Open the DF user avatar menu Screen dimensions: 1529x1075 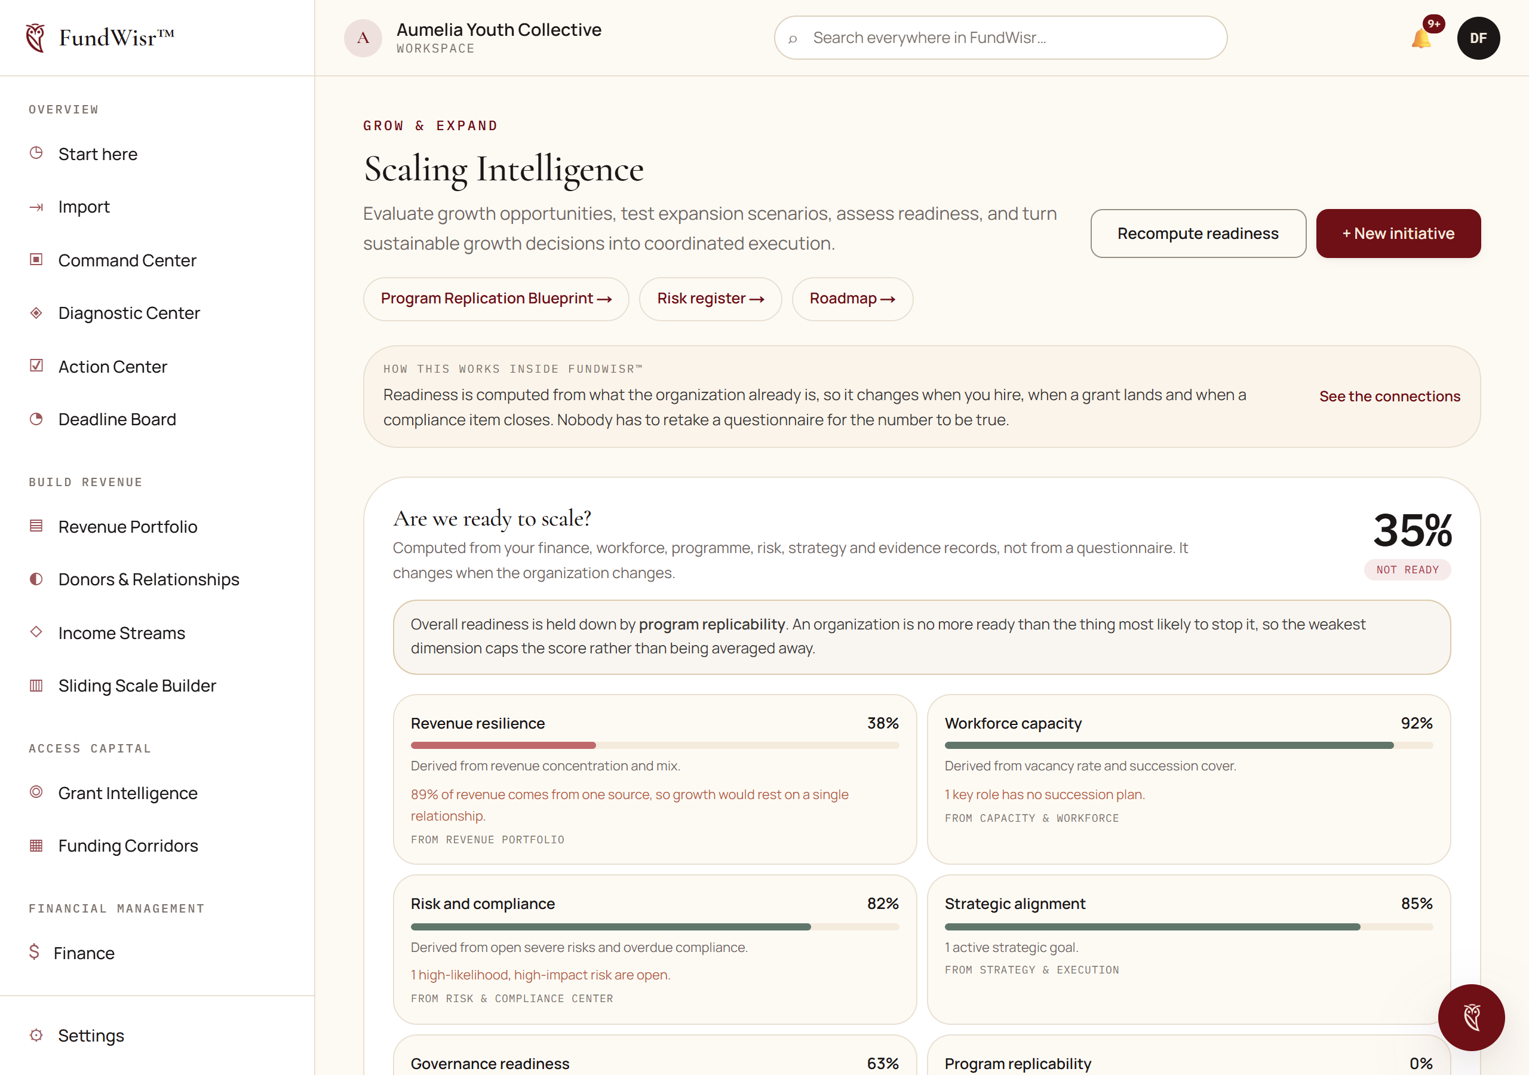pyautogui.click(x=1478, y=38)
